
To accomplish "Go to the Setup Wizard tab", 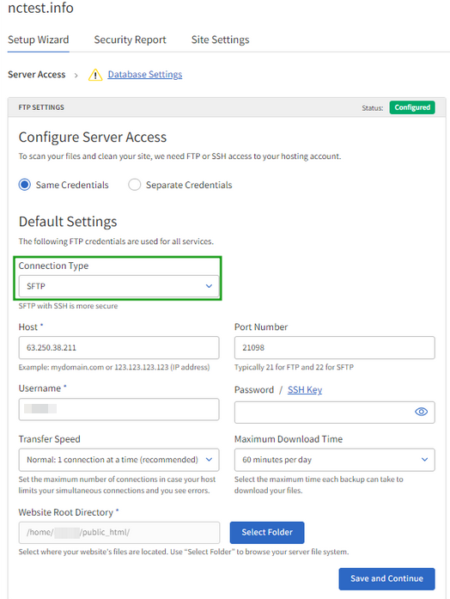I will (x=38, y=40).
